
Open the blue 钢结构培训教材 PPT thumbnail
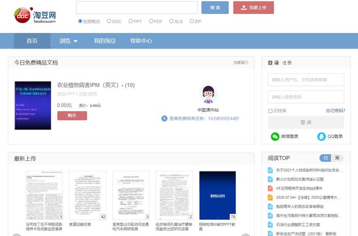pos(217,196)
